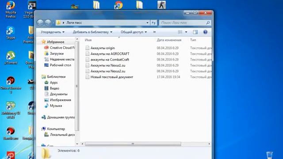Click file icon of Аккаунты на AGROCRAFT
The height and width of the screenshot is (159, 283).
(88, 54)
